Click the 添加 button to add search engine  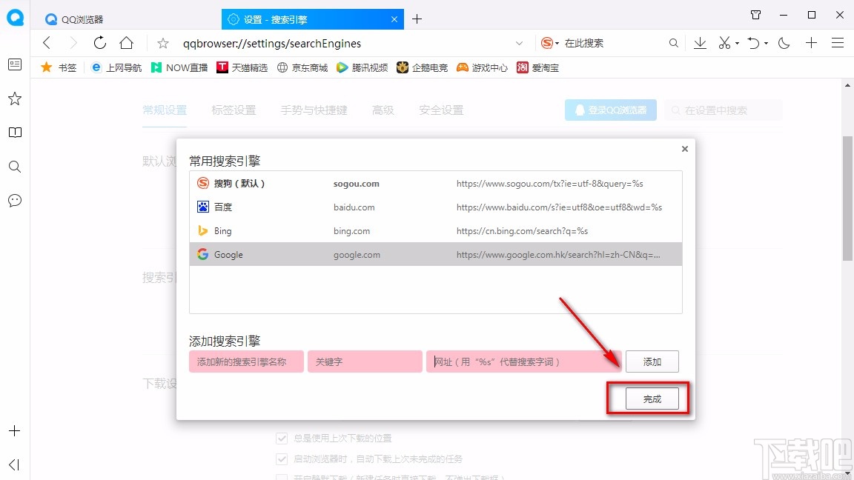(652, 361)
